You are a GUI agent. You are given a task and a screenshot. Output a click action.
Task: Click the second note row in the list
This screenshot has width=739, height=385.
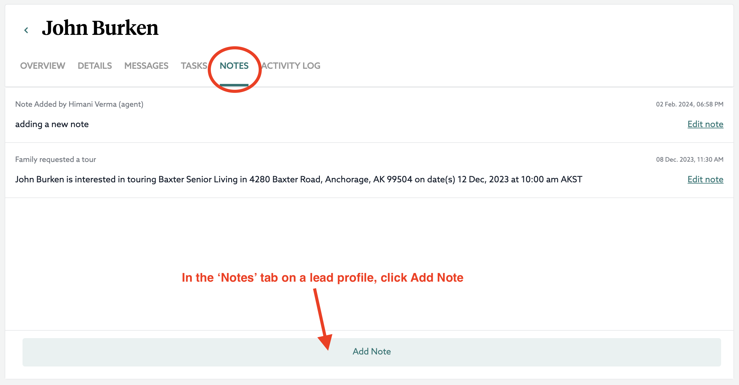click(x=340, y=169)
